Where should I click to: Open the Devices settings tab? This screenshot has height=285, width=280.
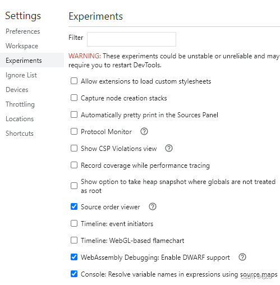[x=17, y=90]
